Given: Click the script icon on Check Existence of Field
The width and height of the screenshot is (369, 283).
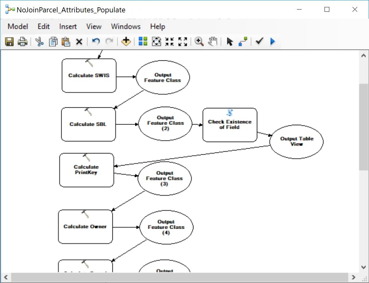Looking at the screenshot, I should tap(230, 112).
